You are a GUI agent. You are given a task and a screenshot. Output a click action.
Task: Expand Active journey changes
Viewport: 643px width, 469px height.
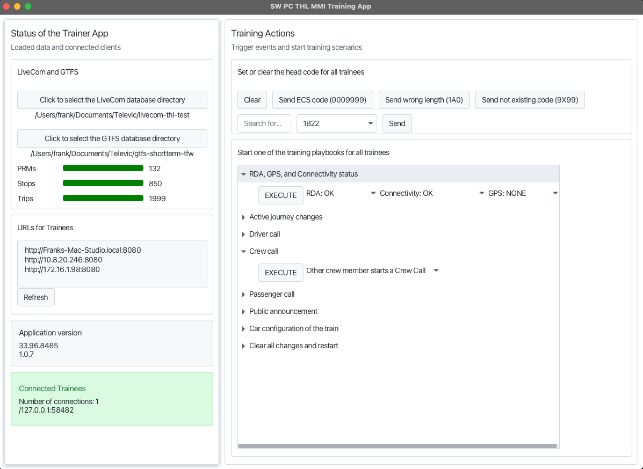pyautogui.click(x=243, y=217)
